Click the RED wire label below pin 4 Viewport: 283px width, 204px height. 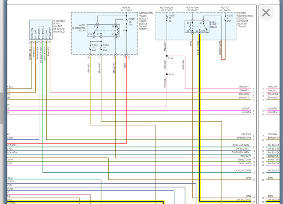(x=125, y=66)
